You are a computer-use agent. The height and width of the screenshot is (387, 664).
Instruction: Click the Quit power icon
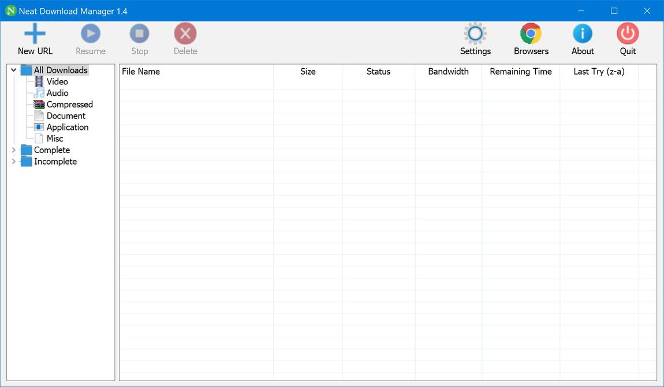628,34
